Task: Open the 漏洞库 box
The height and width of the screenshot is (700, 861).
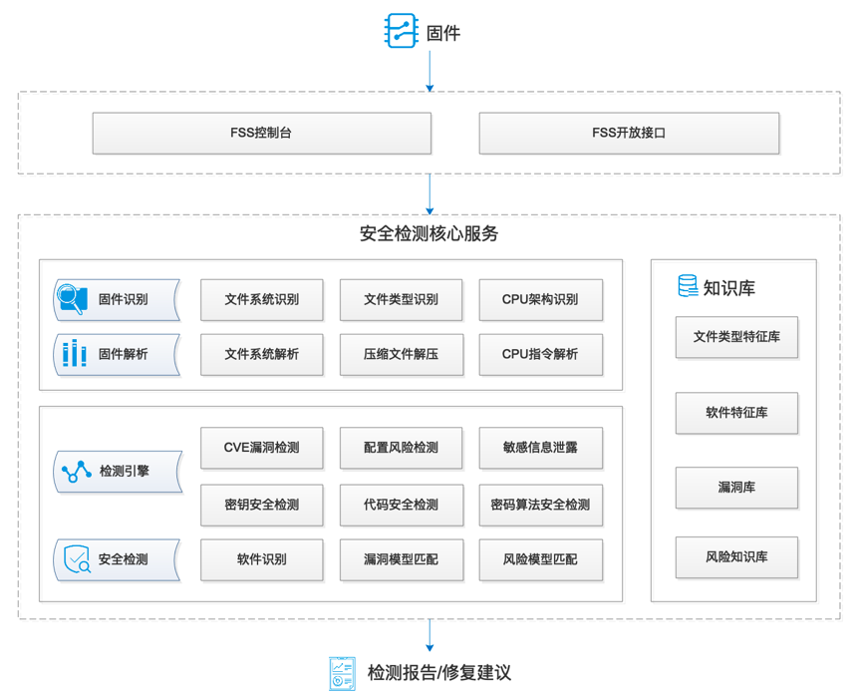Action: click(x=736, y=488)
